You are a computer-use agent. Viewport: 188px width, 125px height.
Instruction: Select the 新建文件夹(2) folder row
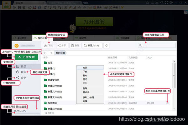coord(107,92)
